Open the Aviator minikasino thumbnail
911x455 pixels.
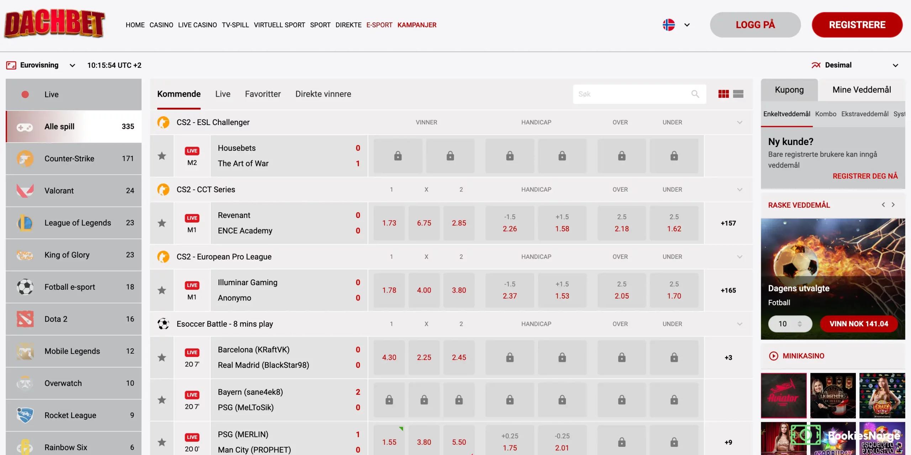pos(784,395)
